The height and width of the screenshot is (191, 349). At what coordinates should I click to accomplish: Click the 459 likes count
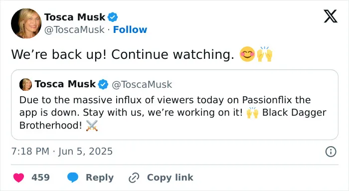tap(40, 178)
